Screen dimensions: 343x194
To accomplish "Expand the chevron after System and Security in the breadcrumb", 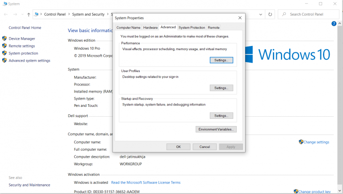I will coord(108,14).
